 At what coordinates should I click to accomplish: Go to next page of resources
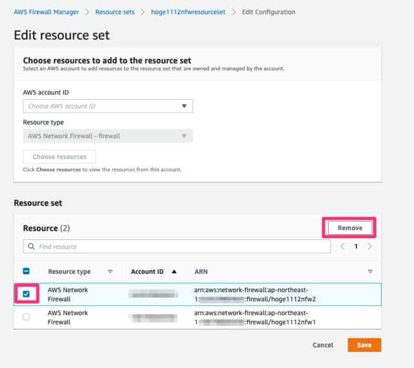pos(369,246)
